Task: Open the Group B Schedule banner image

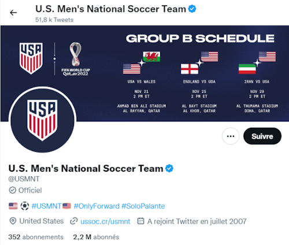Action: point(144,73)
